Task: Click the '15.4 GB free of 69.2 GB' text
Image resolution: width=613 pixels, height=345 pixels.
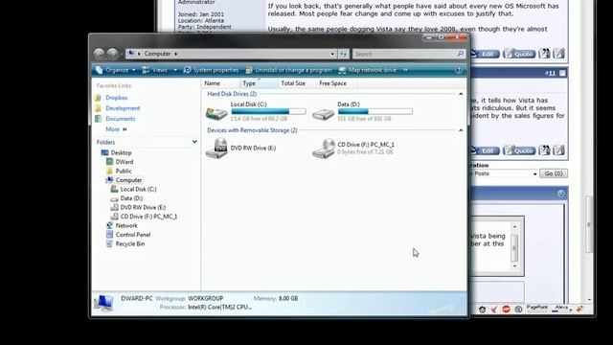Action: tap(259, 119)
